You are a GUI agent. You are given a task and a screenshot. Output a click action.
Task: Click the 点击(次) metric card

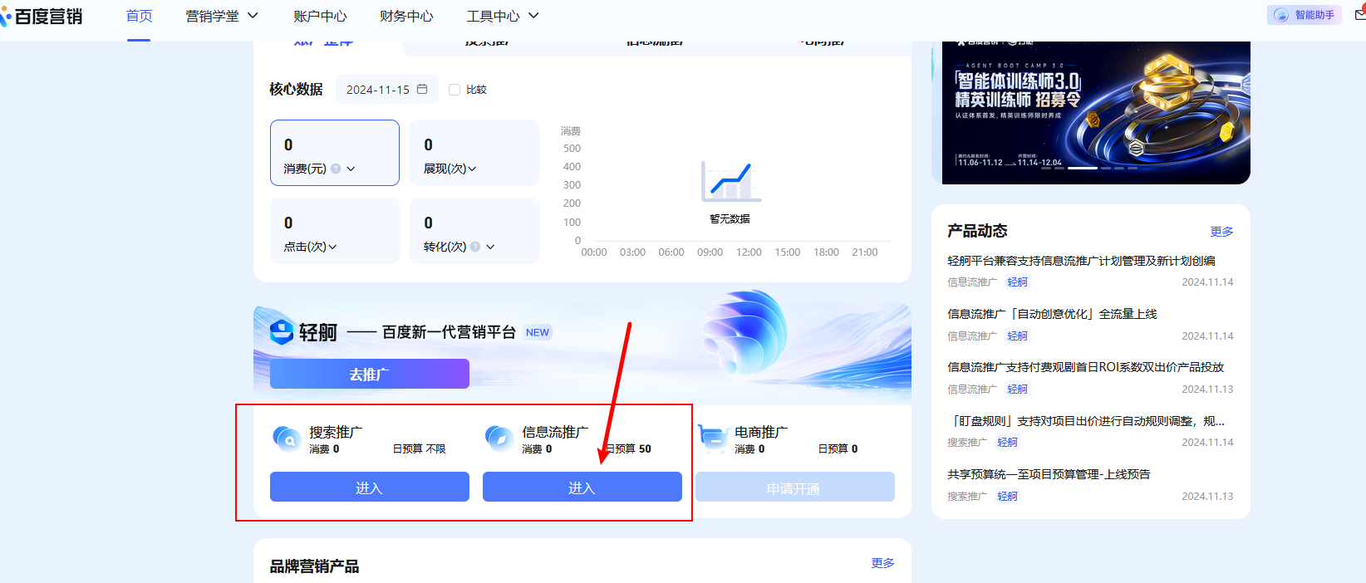coord(335,231)
